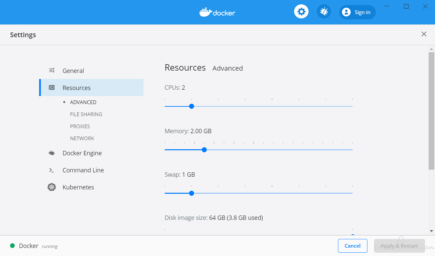Viewport: 435px width, 256px height.
Task: Select the ADVANCED sub-item
Action: click(83, 102)
